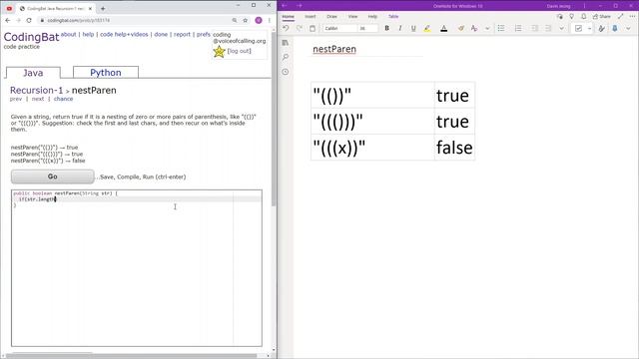Viewport: 639px width, 359px height.
Task: Open the font name box showing Calibri
Action: click(339, 29)
